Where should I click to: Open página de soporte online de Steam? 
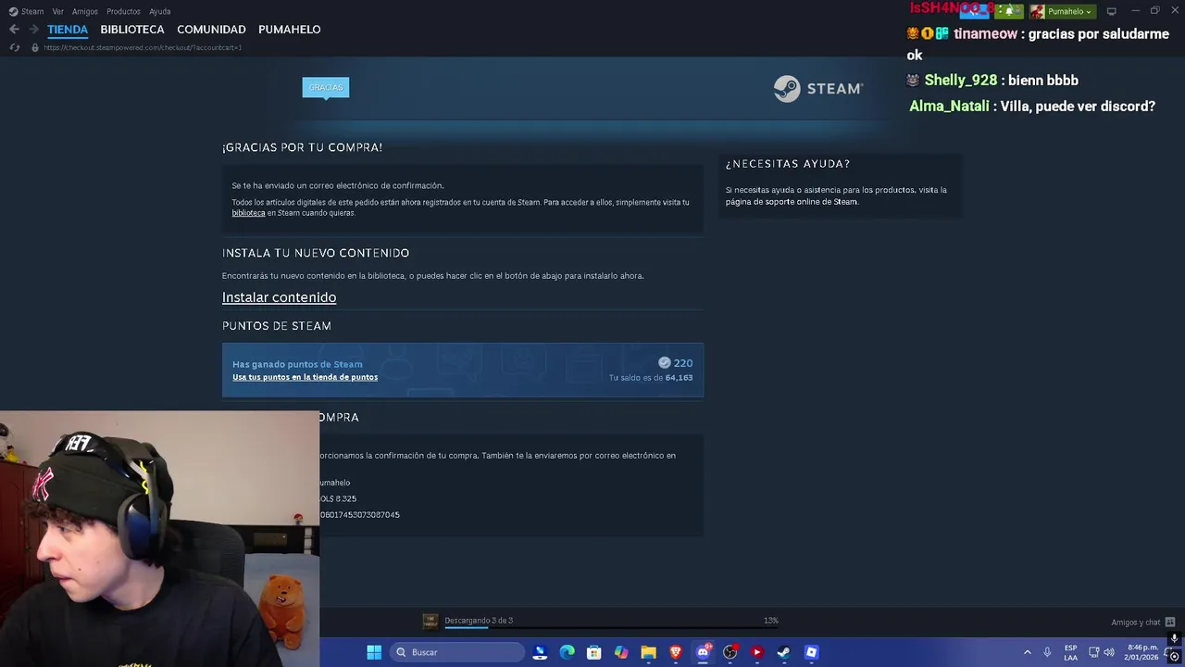point(792,202)
